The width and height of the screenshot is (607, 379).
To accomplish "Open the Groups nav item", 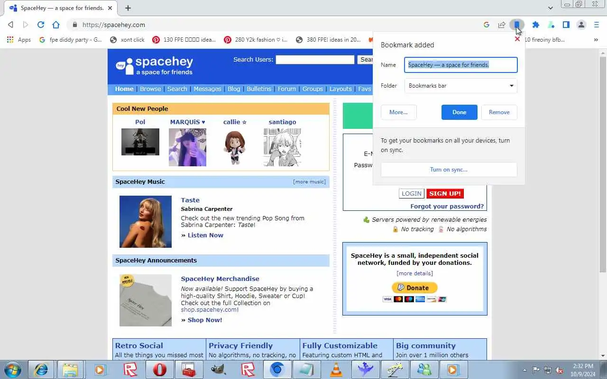I will (x=313, y=89).
